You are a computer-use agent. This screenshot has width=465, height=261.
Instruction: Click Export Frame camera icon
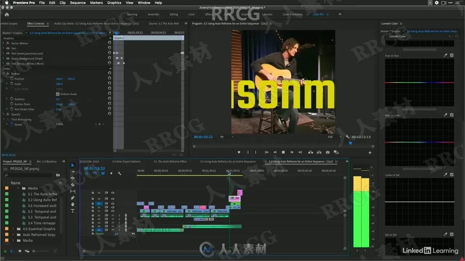click(328, 152)
